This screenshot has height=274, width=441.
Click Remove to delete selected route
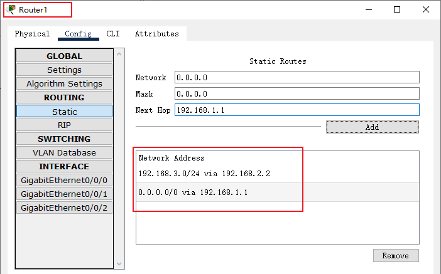(x=395, y=255)
